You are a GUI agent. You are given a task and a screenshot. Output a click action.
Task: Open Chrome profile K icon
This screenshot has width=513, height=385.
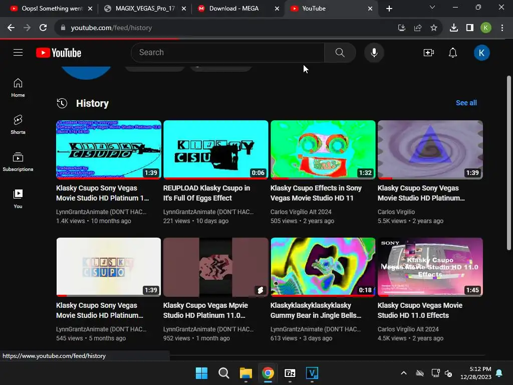click(486, 28)
